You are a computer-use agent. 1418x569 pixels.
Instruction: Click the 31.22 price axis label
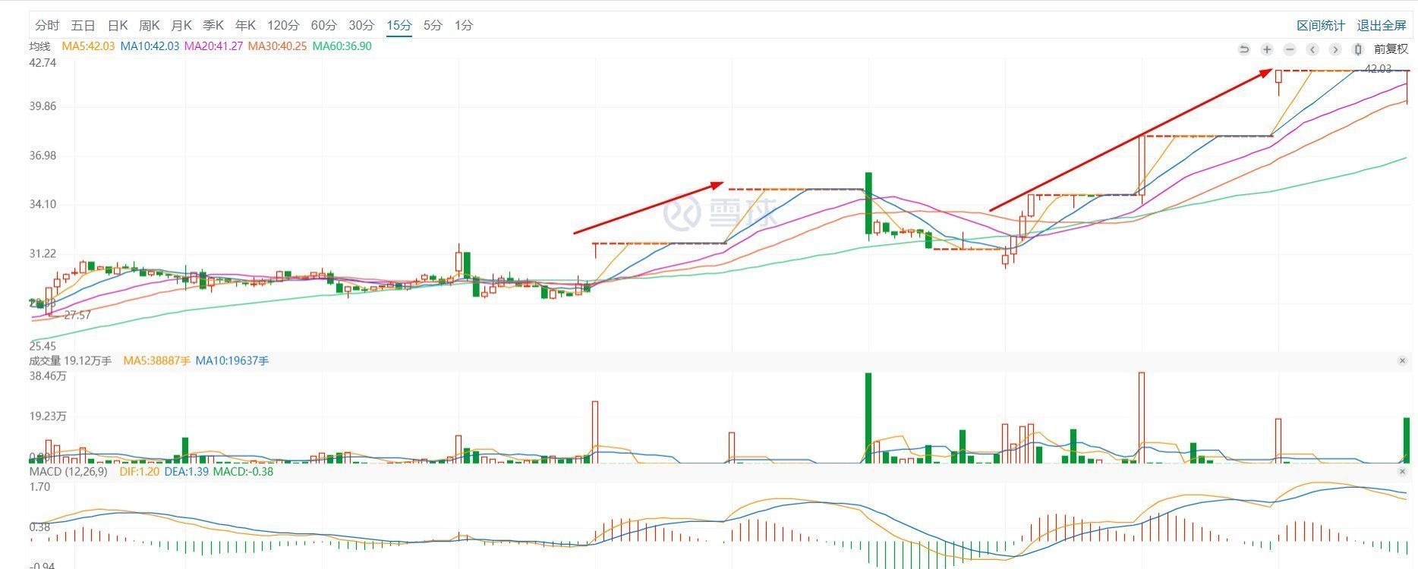[43, 253]
